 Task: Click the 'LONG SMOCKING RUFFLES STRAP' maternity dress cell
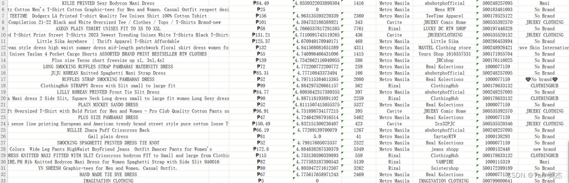tap(108, 67)
